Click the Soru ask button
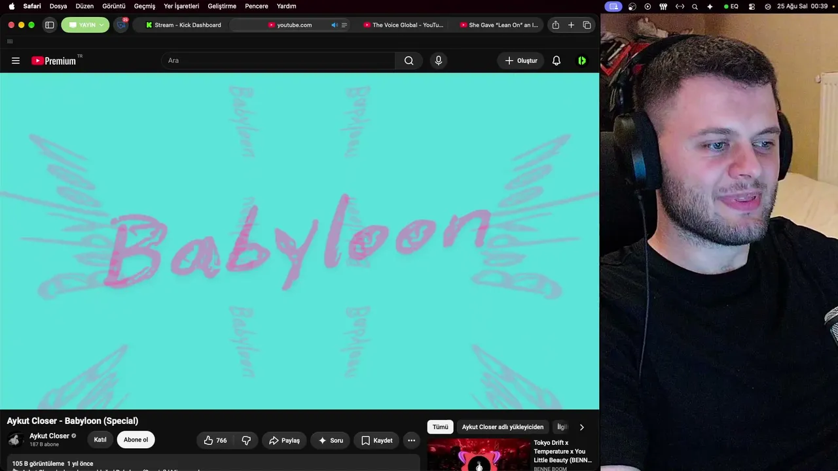This screenshot has width=838, height=471. [x=331, y=440]
